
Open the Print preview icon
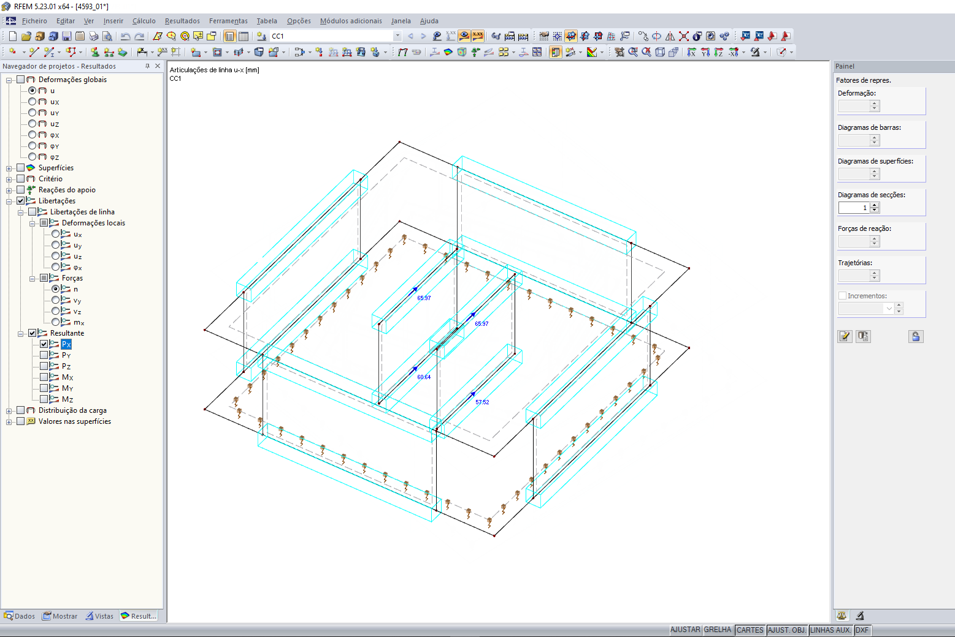tap(107, 36)
